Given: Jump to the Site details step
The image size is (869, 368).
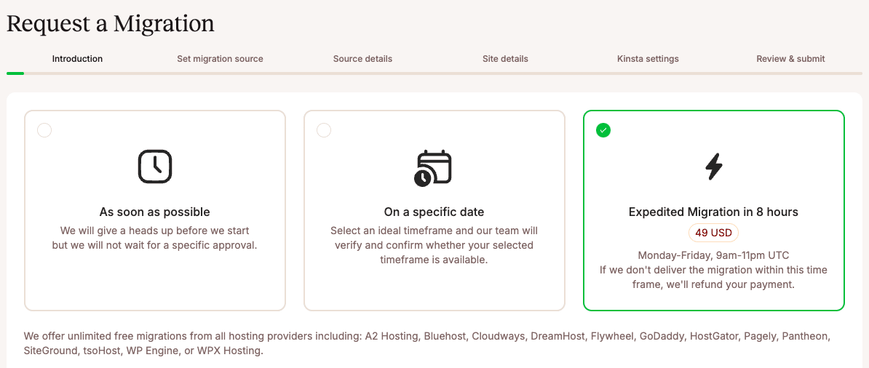Looking at the screenshot, I should pyautogui.click(x=505, y=59).
